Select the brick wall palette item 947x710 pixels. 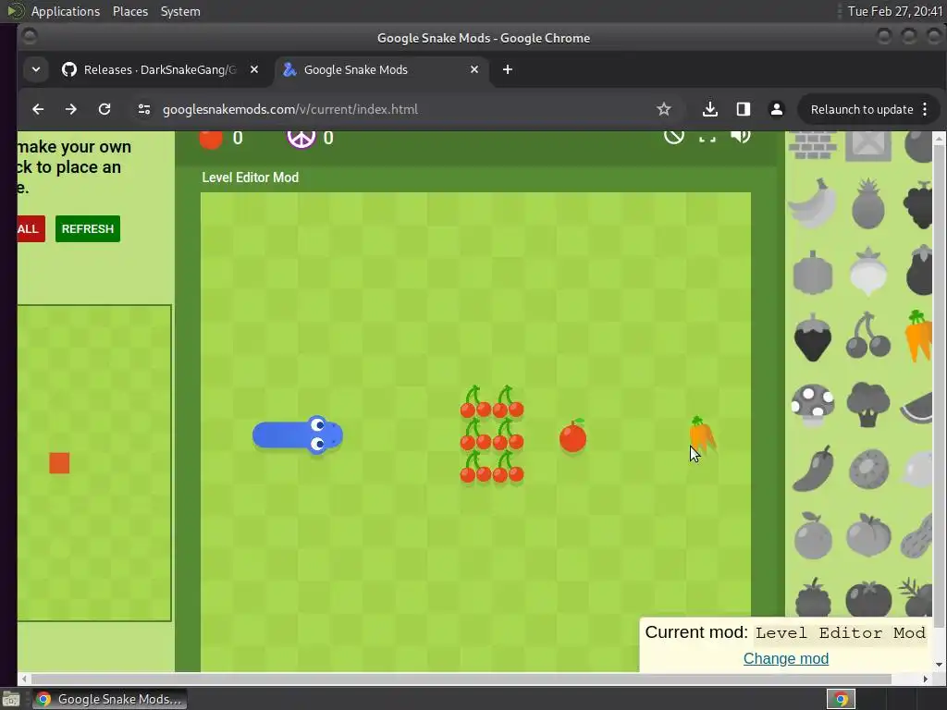click(x=813, y=145)
